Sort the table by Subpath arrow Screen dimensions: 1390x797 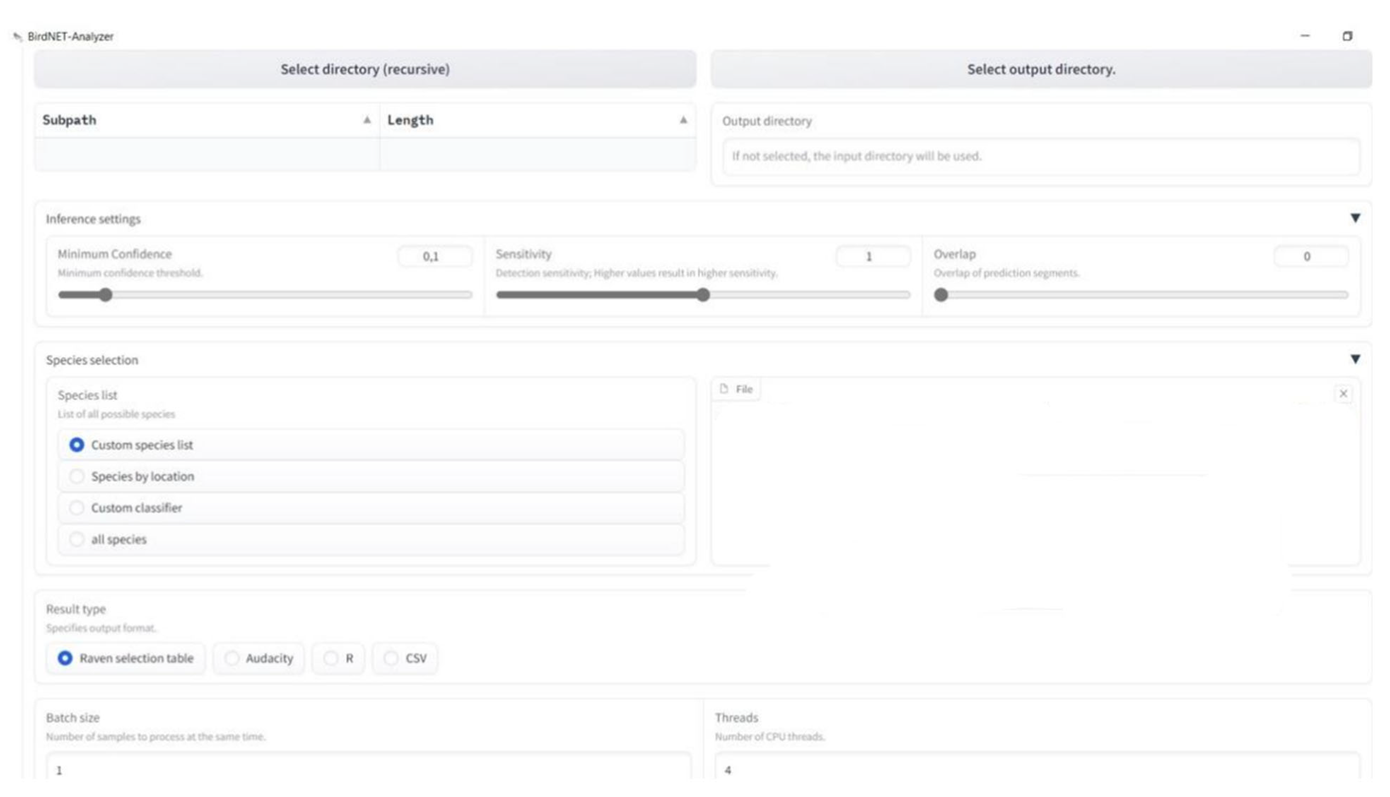pyautogui.click(x=367, y=120)
